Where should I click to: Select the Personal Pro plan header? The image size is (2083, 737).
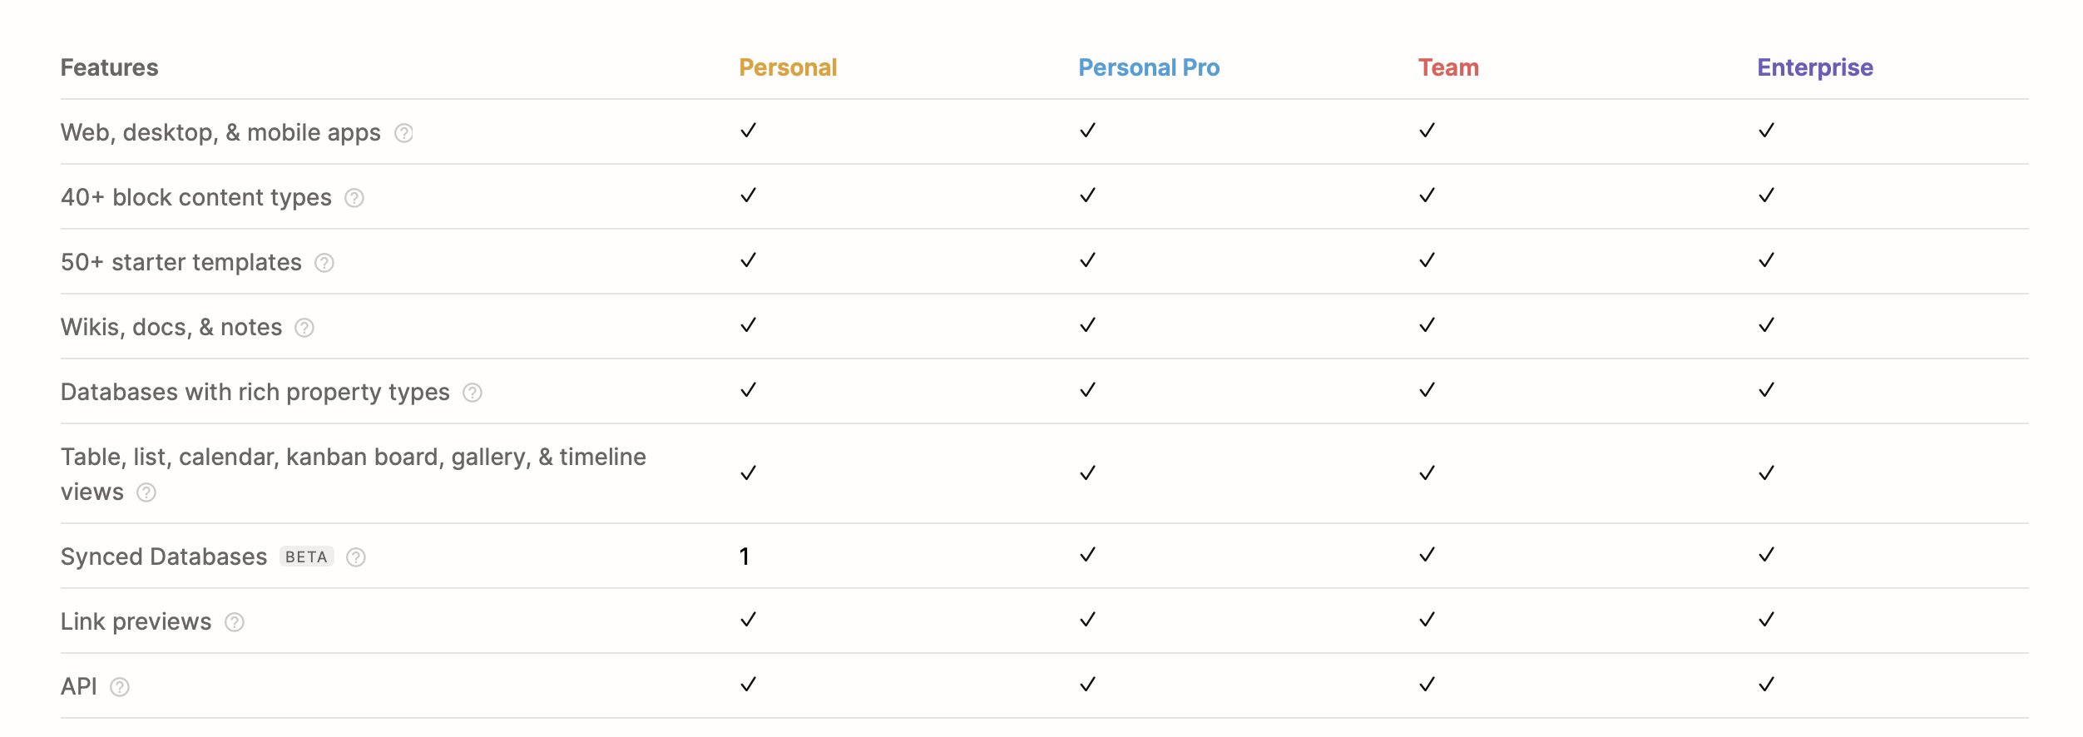tap(1149, 67)
